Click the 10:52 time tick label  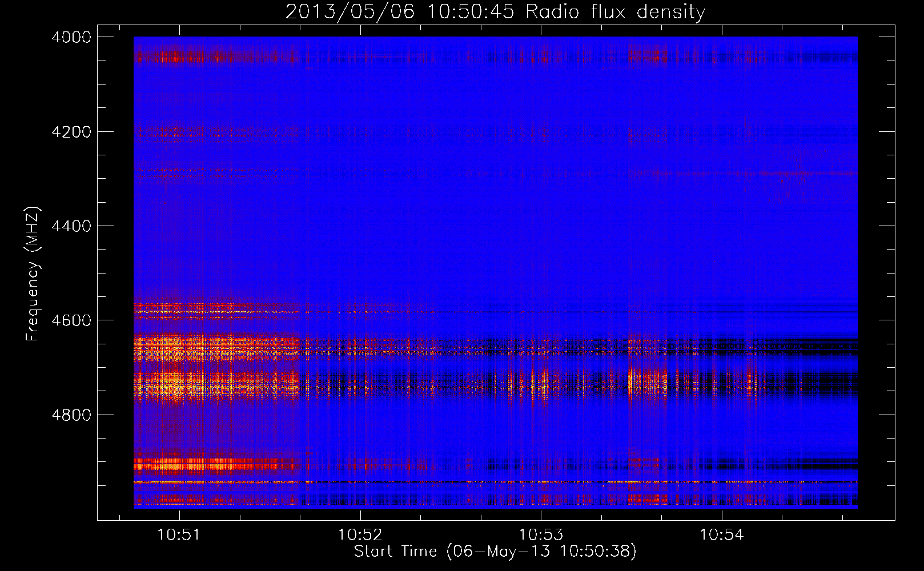[360, 535]
